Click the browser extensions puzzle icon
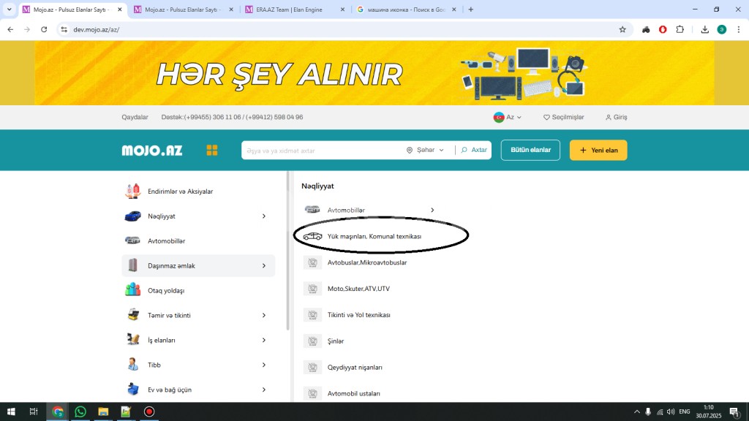Screen dimensions: 749x421 pyautogui.click(x=680, y=29)
